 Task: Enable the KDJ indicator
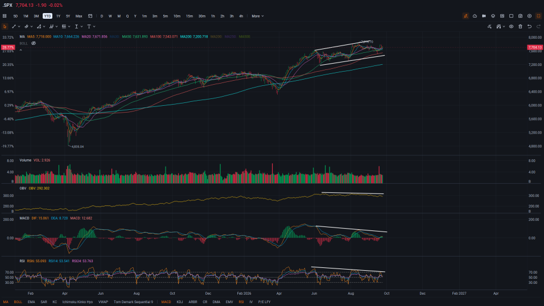[180, 302]
